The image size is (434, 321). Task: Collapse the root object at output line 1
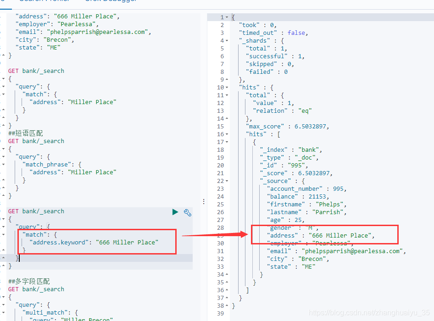point(227,17)
